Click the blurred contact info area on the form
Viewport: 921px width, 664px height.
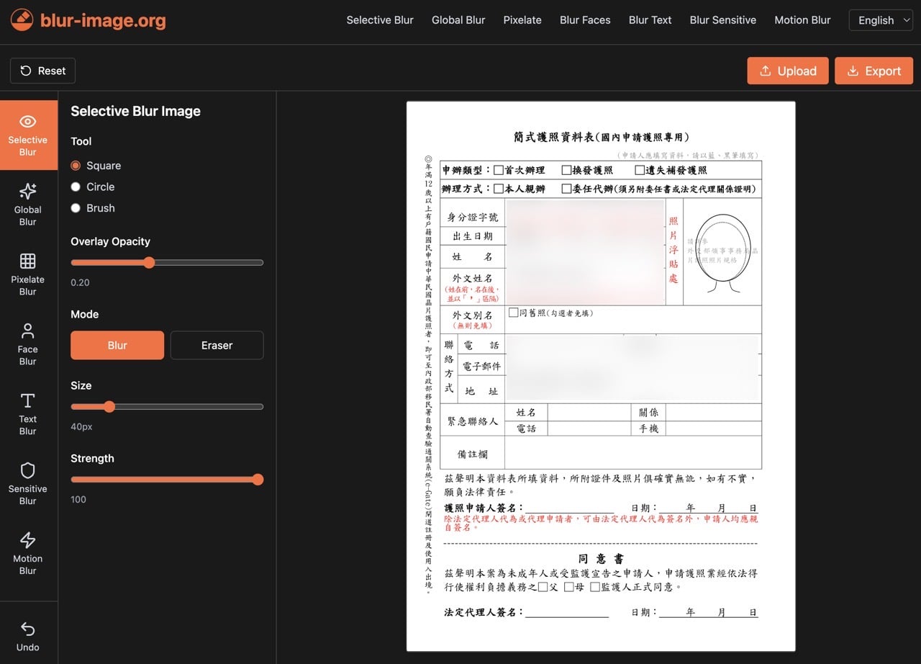(x=632, y=367)
